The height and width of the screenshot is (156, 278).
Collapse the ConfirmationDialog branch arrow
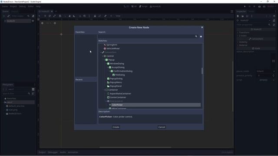coord(110,71)
